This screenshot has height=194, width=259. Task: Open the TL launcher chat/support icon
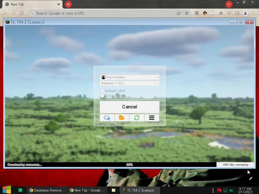107,118
